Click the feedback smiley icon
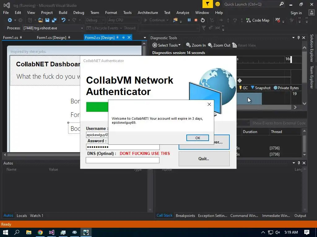This screenshot has height=237, width=317. (218, 4)
